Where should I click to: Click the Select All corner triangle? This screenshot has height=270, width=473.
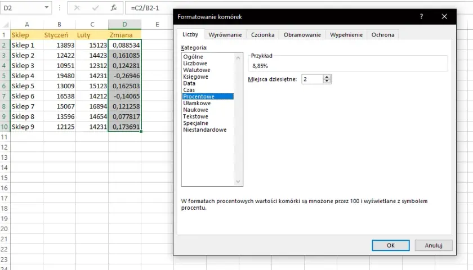click(6, 25)
